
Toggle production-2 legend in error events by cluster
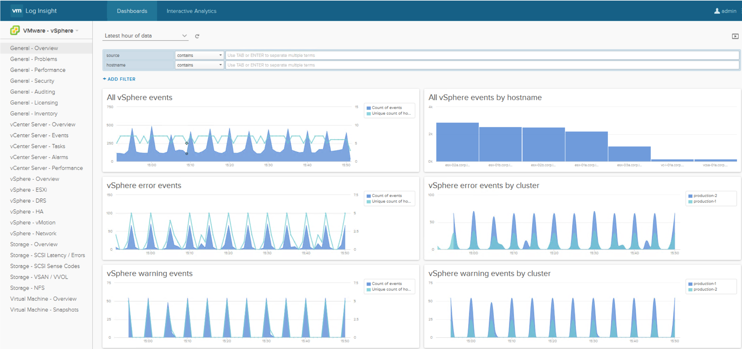click(703, 196)
